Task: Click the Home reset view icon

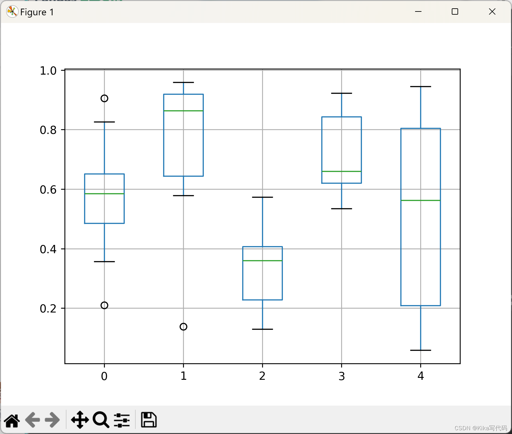Action: (x=12, y=420)
